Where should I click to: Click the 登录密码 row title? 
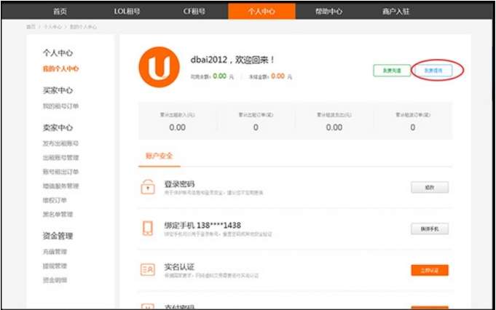click(x=179, y=184)
